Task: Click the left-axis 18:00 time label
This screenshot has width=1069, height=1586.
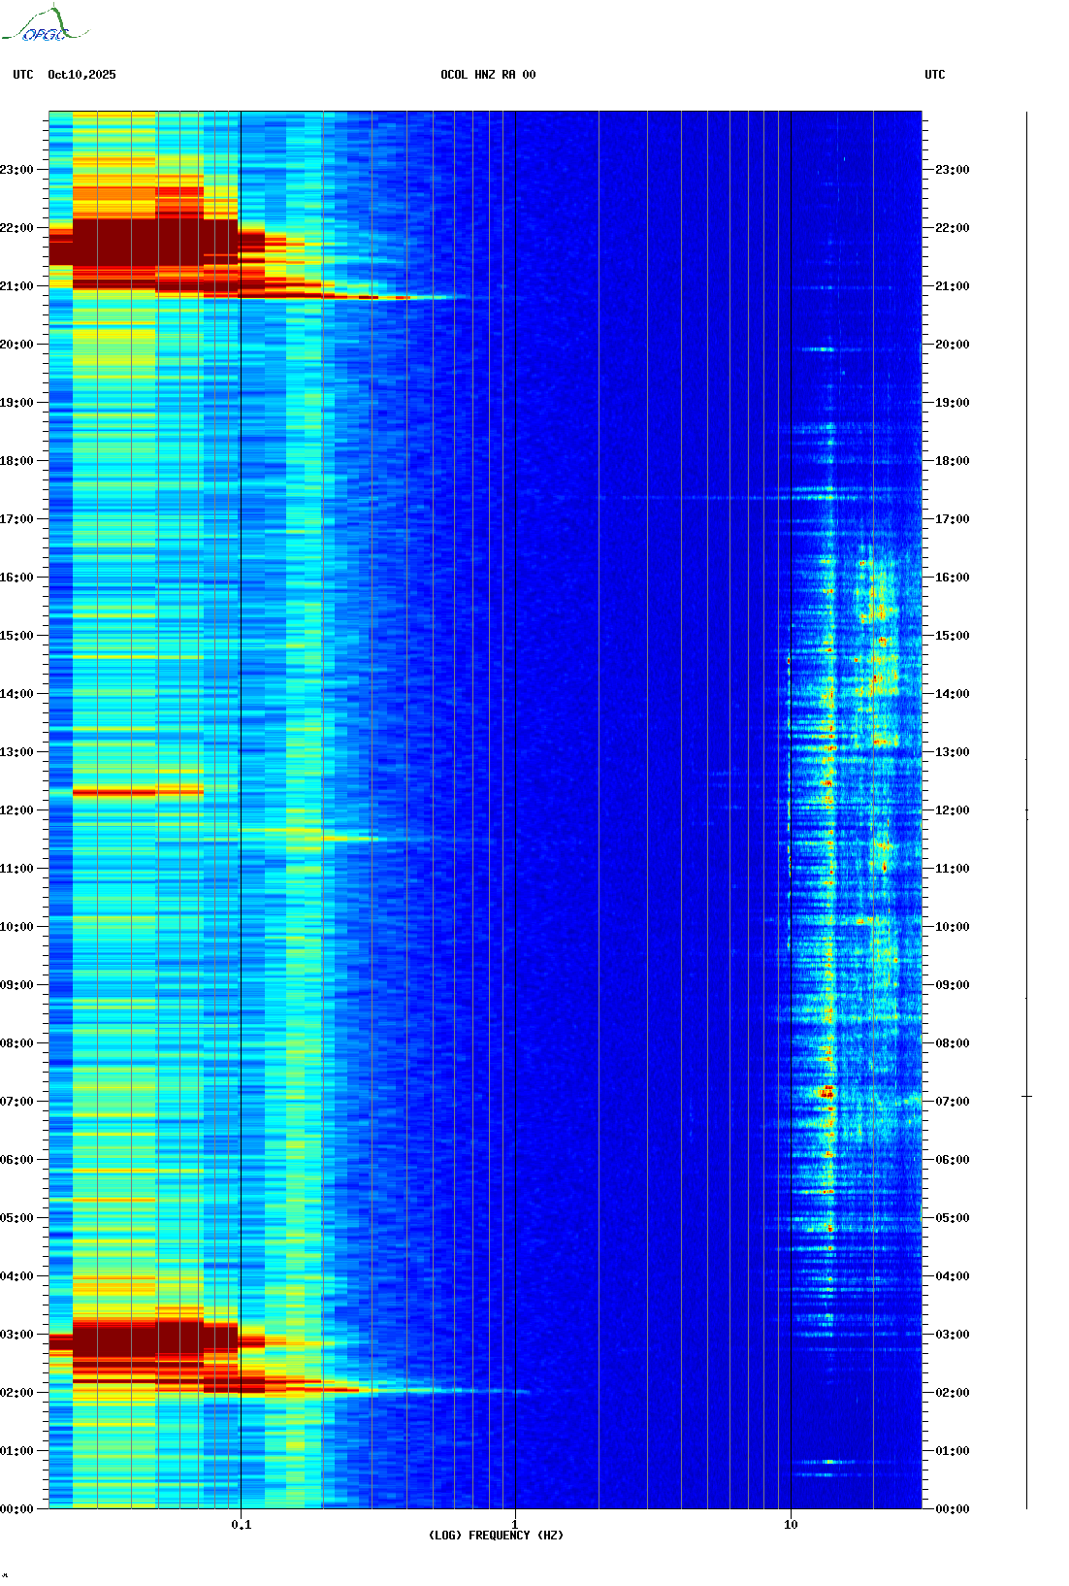Action: pos(16,461)
